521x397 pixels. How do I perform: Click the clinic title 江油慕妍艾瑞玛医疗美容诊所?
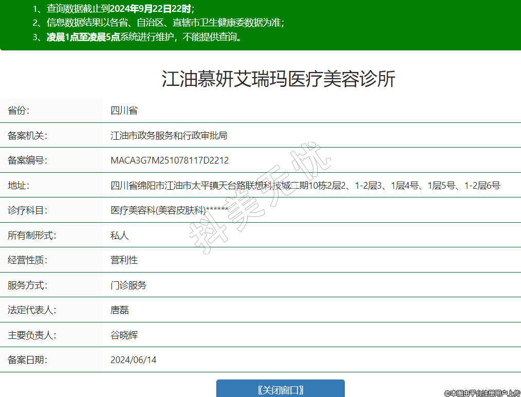coord(278,79)
